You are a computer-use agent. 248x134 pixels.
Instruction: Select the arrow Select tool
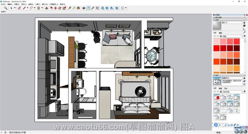(x=11, y=8)
